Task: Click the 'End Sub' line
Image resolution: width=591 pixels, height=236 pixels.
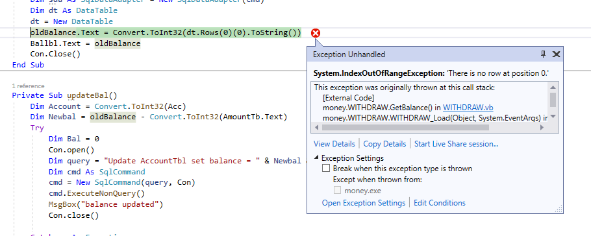Action: tap(29, 65)
